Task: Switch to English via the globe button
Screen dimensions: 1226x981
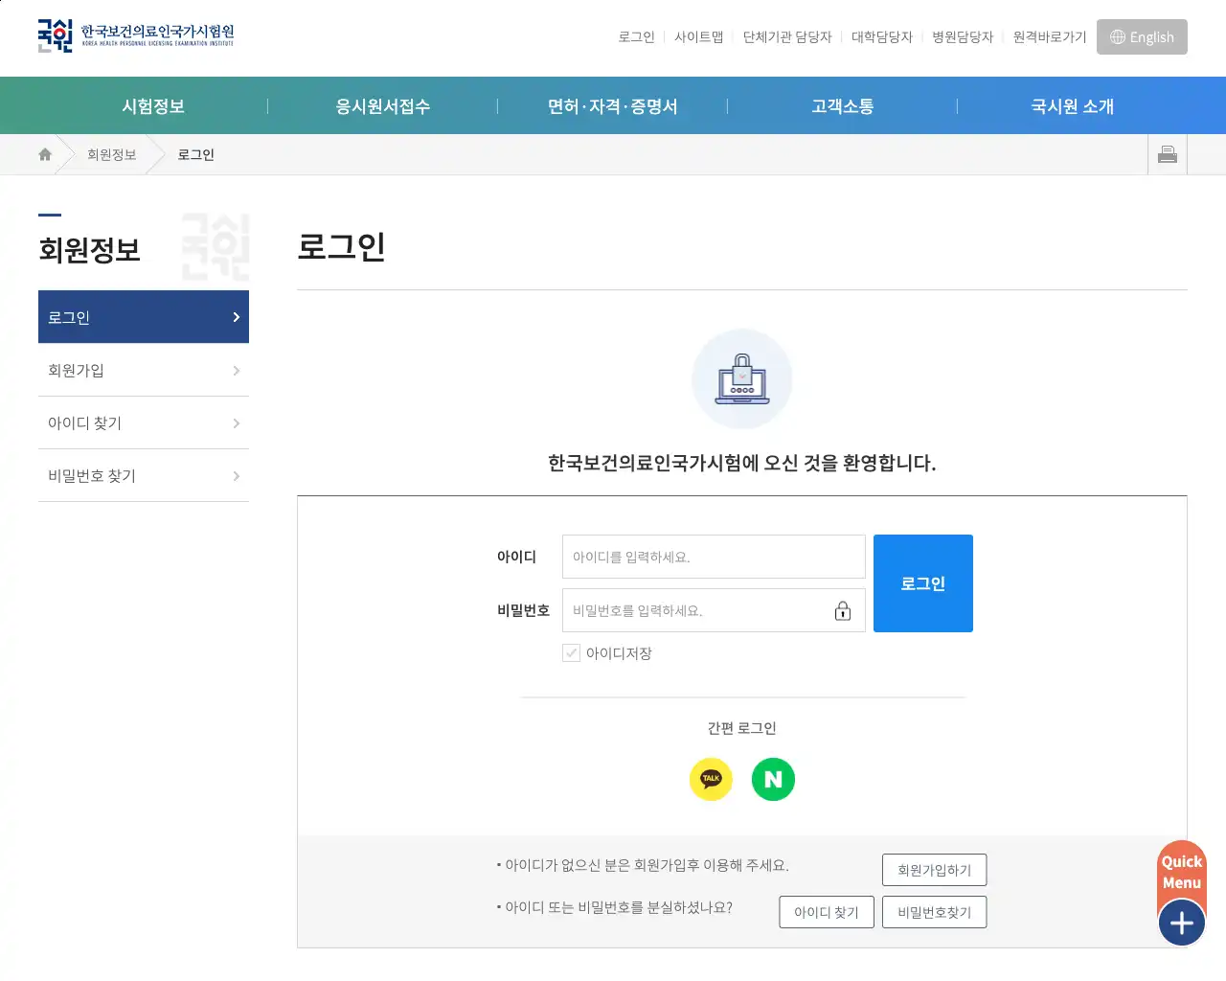Action: [1142, 37]
